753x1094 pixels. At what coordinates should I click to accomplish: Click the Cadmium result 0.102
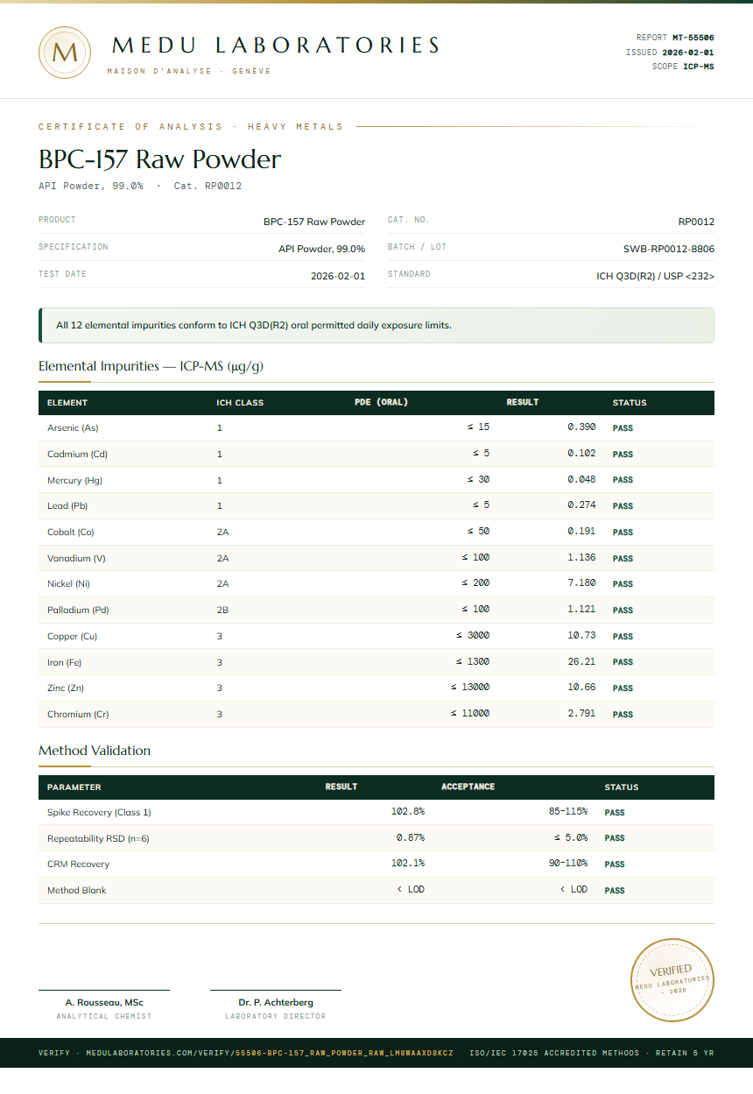coord(581,454)
